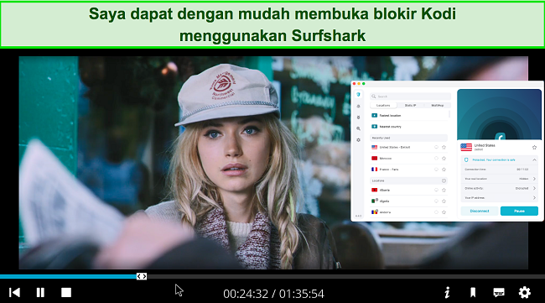Open the subtitles icon in Kodi
The width and height of the screenshot is (545, 303).
click(x=499, y=293)
